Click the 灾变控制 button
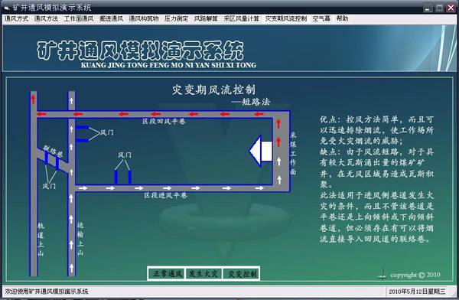The image size is (459, 300). pos(241,274)
